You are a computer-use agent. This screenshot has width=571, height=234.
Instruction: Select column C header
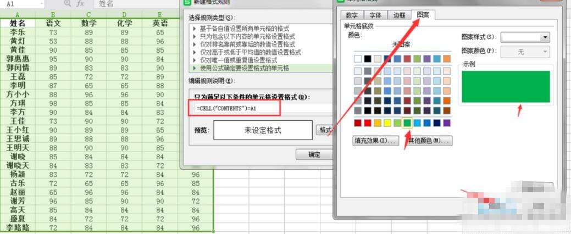point(89,15)
